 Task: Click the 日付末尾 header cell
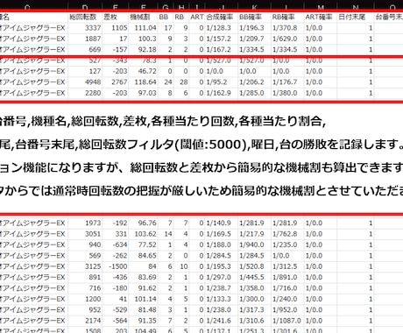[x=356, y=17]
